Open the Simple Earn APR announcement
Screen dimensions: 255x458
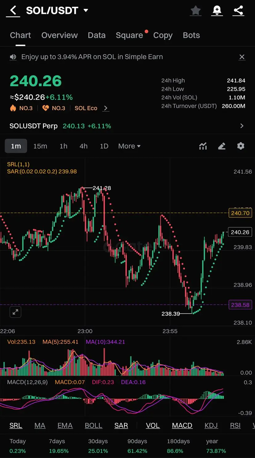pos(92,57)
